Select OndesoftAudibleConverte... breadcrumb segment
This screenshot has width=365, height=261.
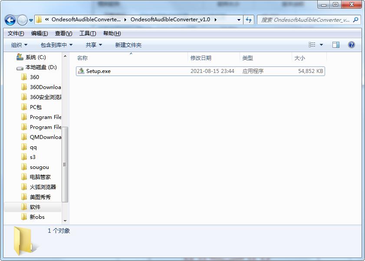[x=86, y=20]
